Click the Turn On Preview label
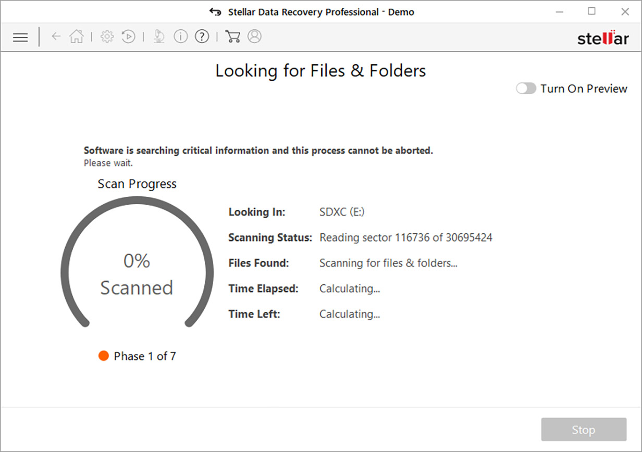Screen dimensions: 642x452 [584, 89]
